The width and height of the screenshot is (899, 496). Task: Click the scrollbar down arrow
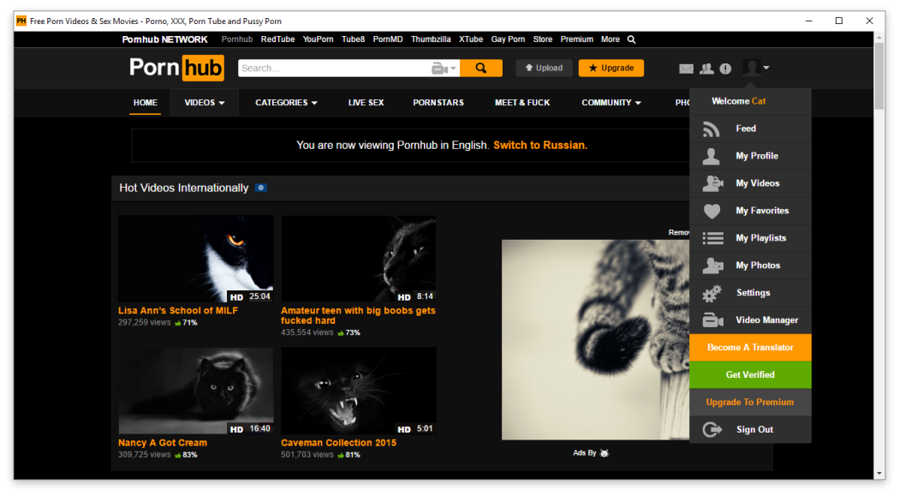pyautogui.click(x=879, y=473)
